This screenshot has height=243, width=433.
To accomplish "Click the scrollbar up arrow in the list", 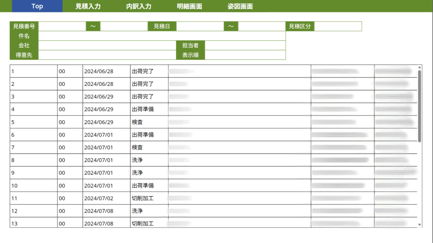I will click(x=419, y=67).
